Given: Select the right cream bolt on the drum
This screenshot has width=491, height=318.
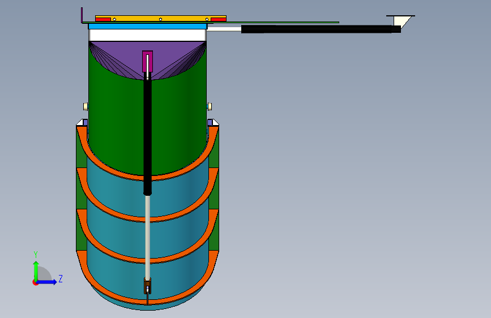Looking at the screenshot, I should tap(210, 106).
